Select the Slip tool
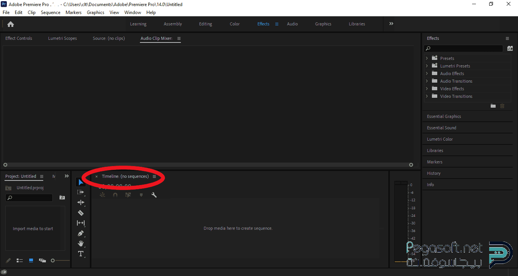The height and width of the screenshot is (276, 518). [x=81, y=223]
